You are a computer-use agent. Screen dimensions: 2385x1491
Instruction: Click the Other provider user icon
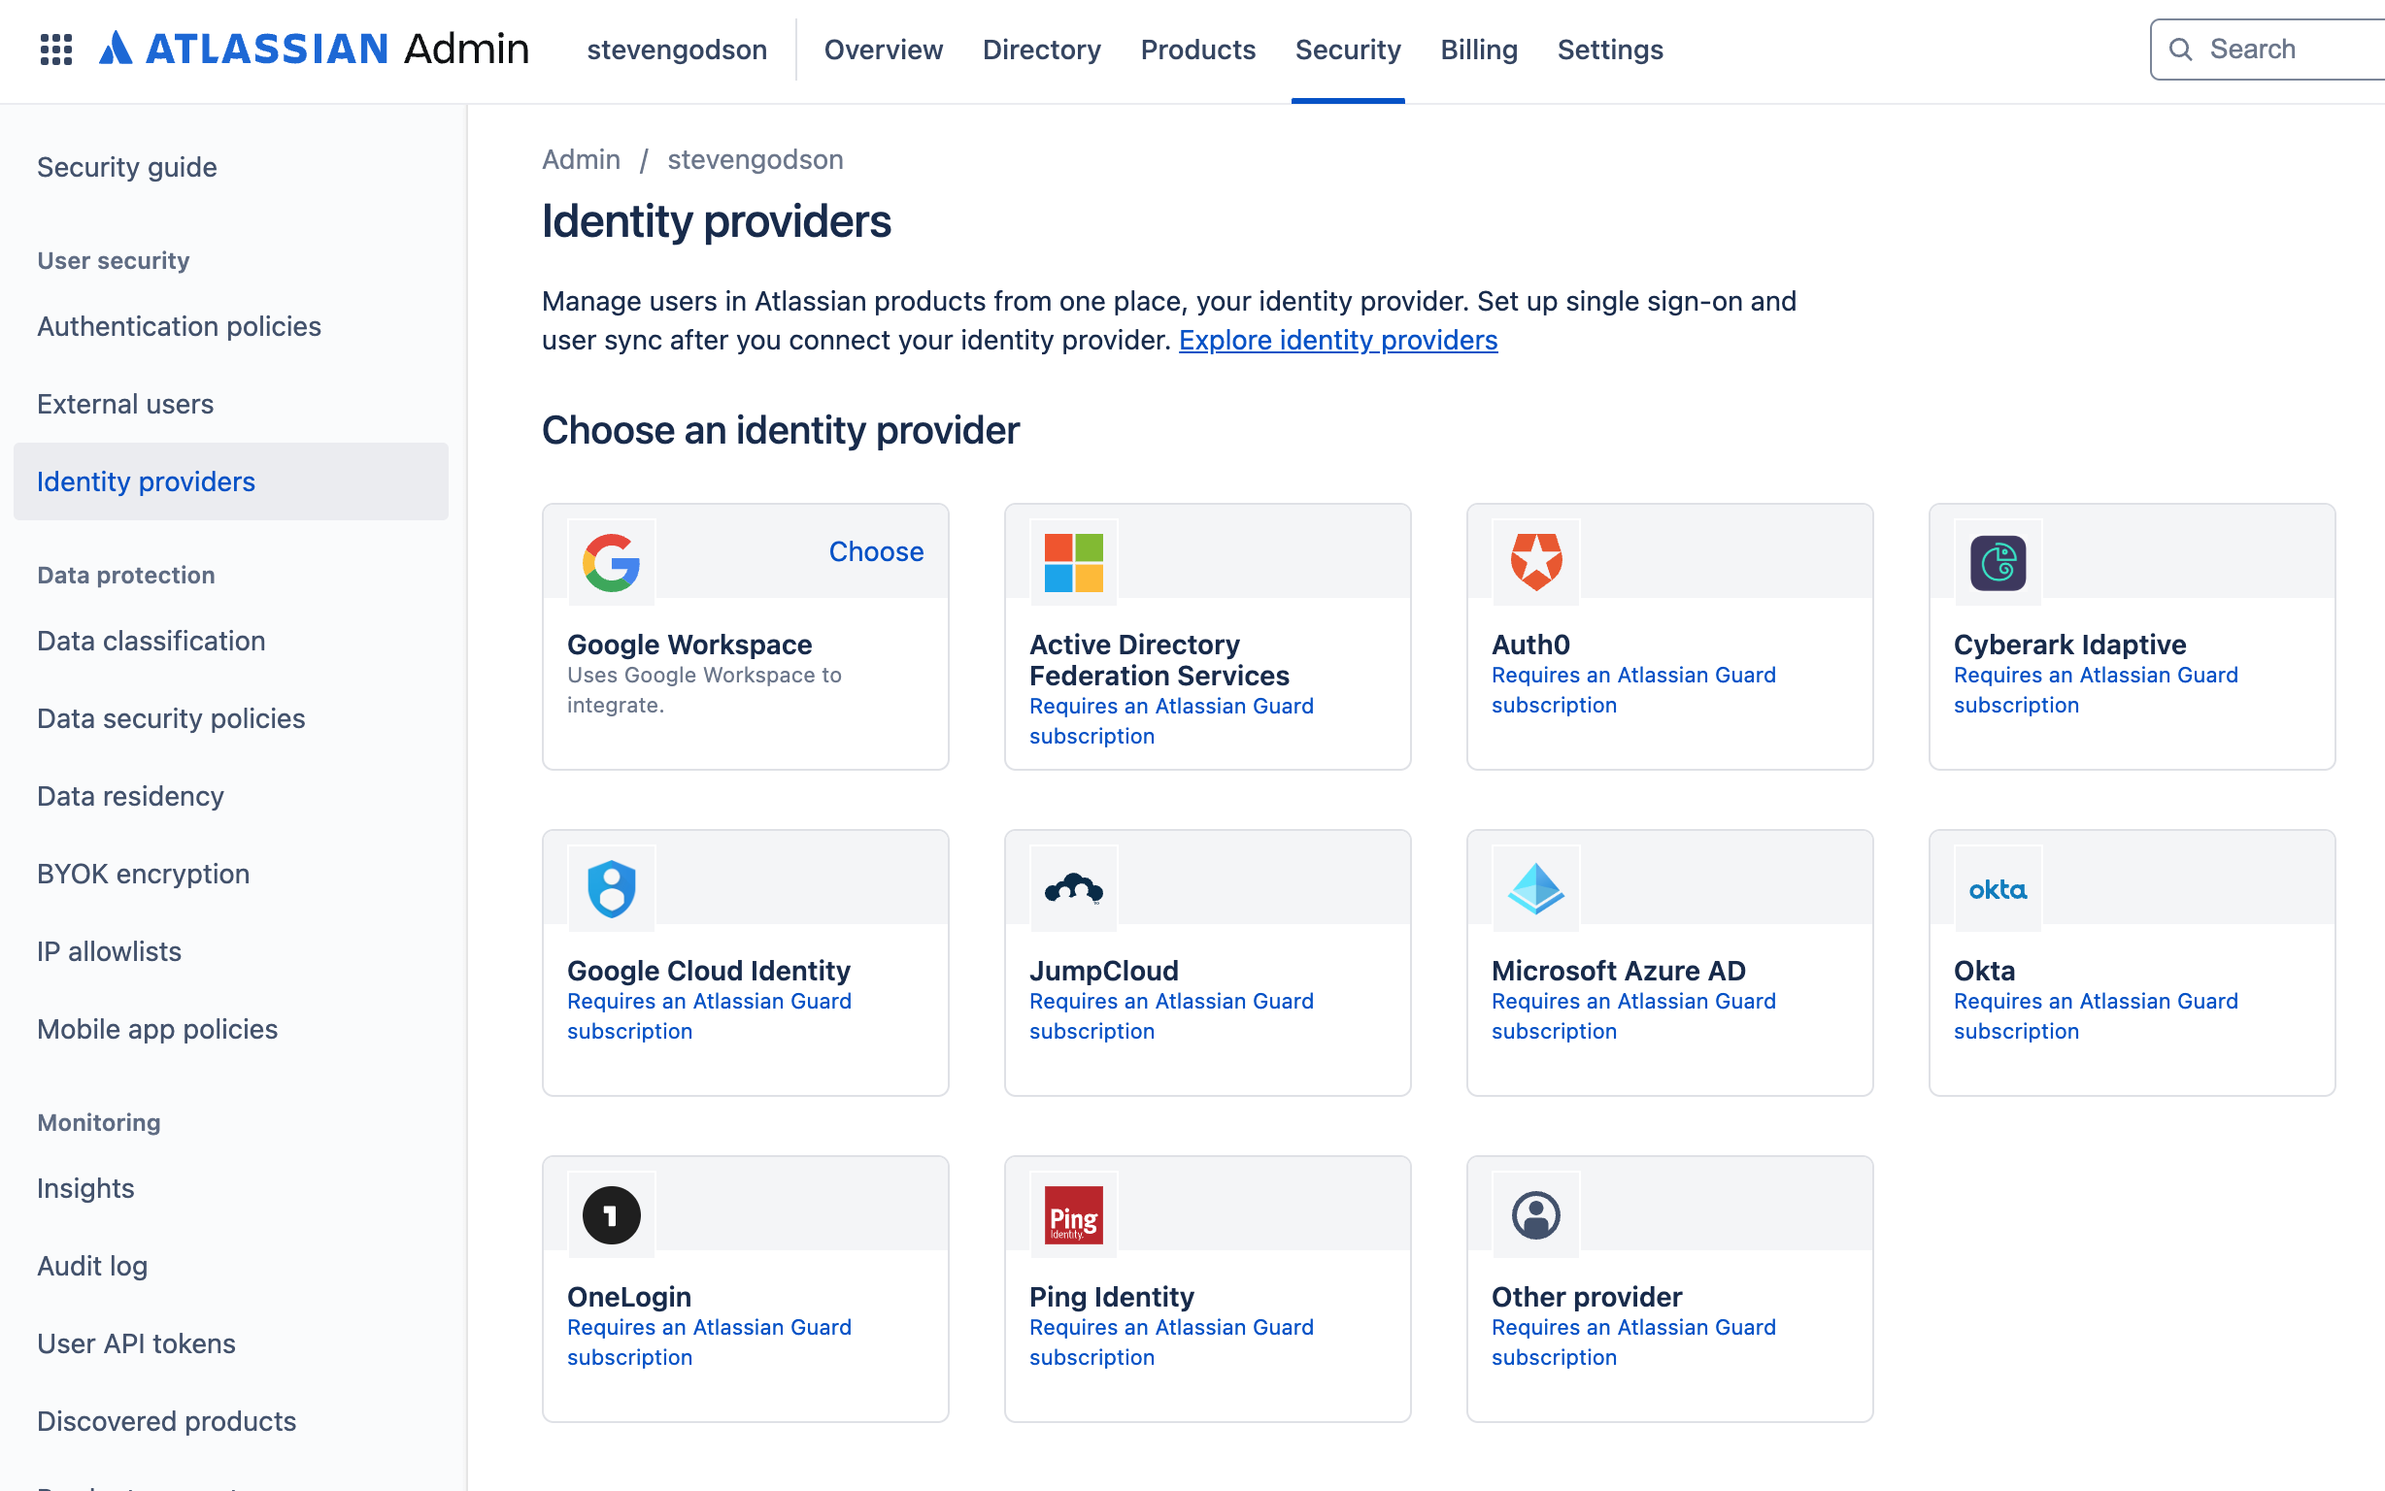1535,1215
